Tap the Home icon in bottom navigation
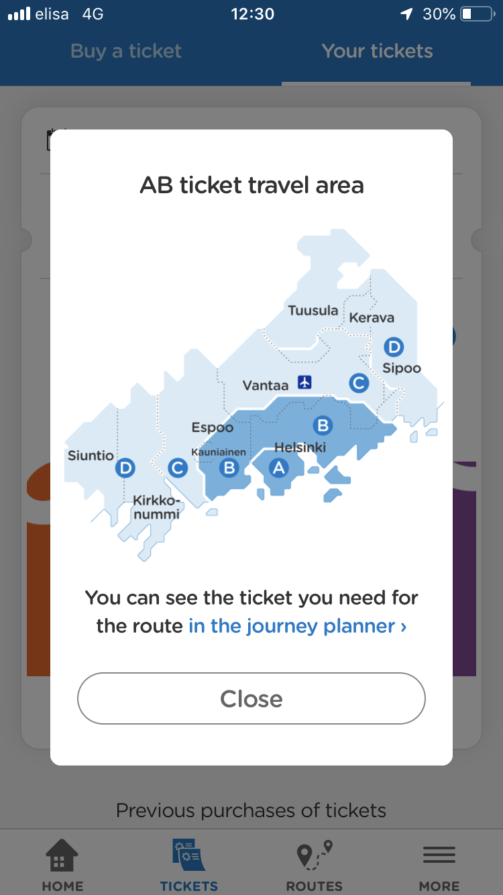Viewport: 503px width, 895px height. coord(62,856)
